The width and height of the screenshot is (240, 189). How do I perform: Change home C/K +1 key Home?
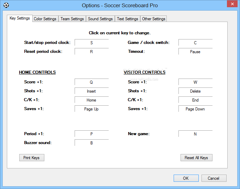pyautogui.click(x=91, y=100)
